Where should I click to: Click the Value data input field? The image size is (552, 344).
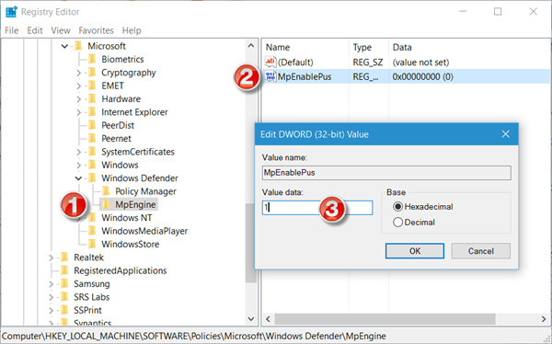click(317, 208)
